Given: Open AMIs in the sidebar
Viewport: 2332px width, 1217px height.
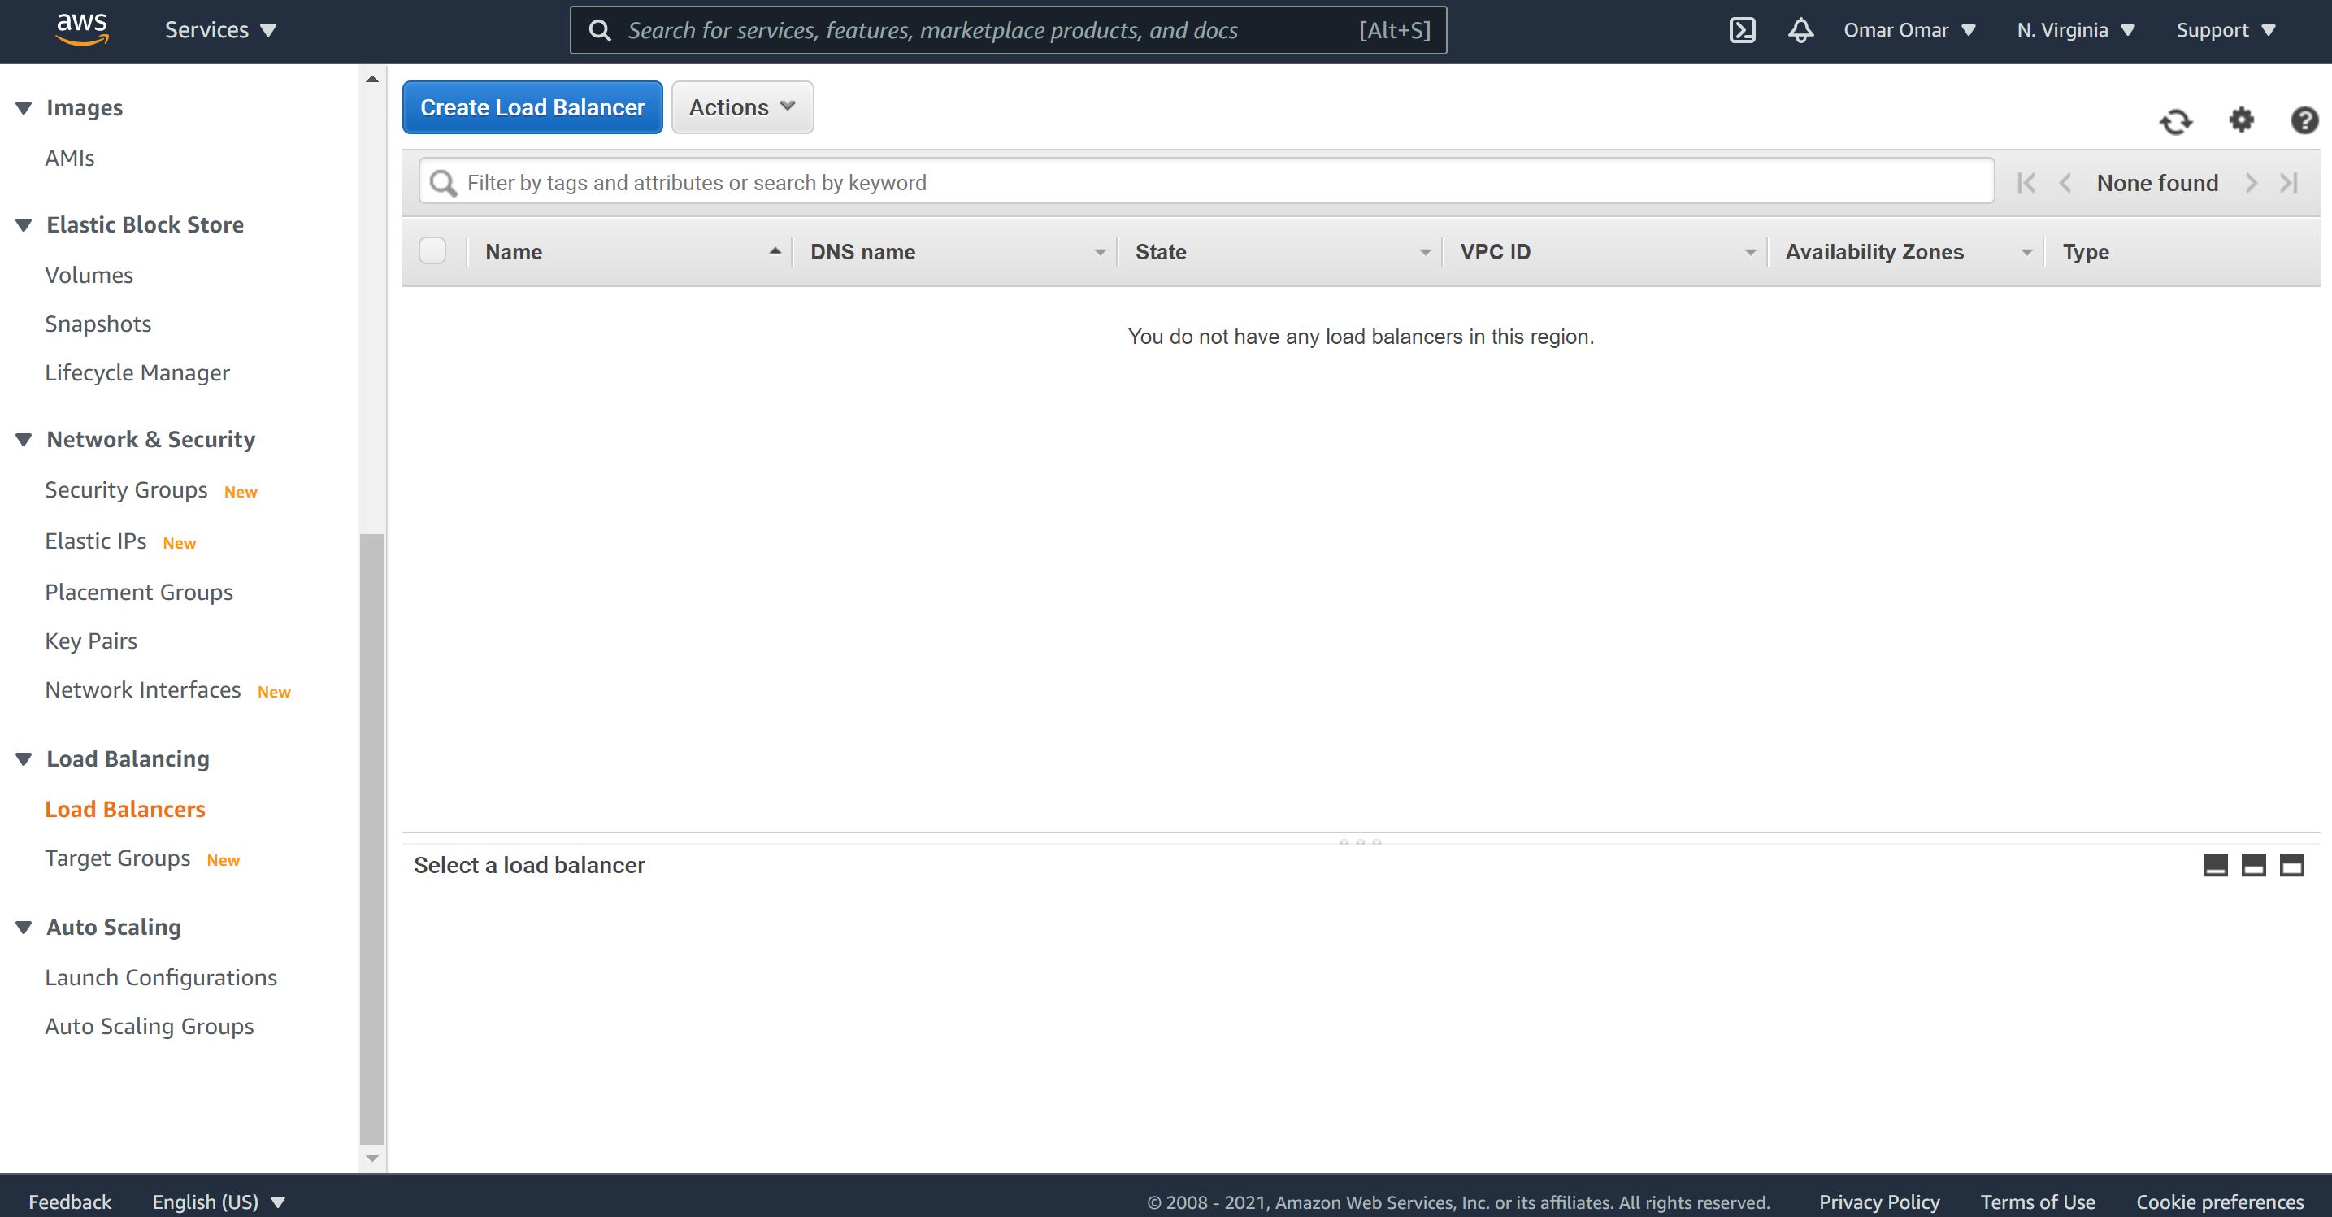Looking at the screenshot, I should 70,158.
